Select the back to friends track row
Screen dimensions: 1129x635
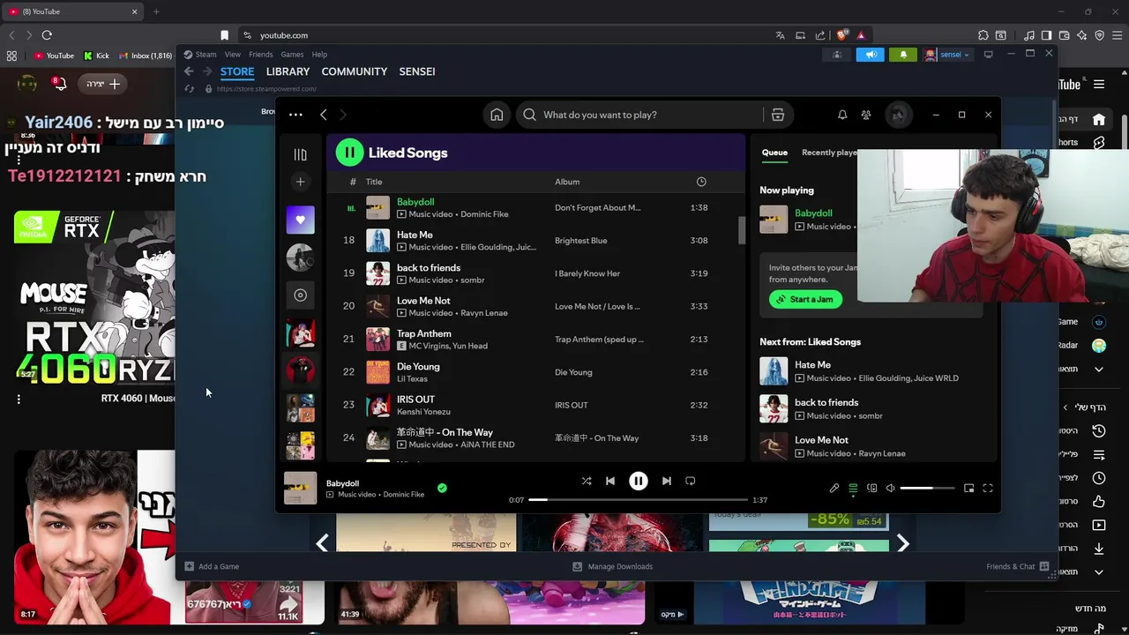pos(534,273)
